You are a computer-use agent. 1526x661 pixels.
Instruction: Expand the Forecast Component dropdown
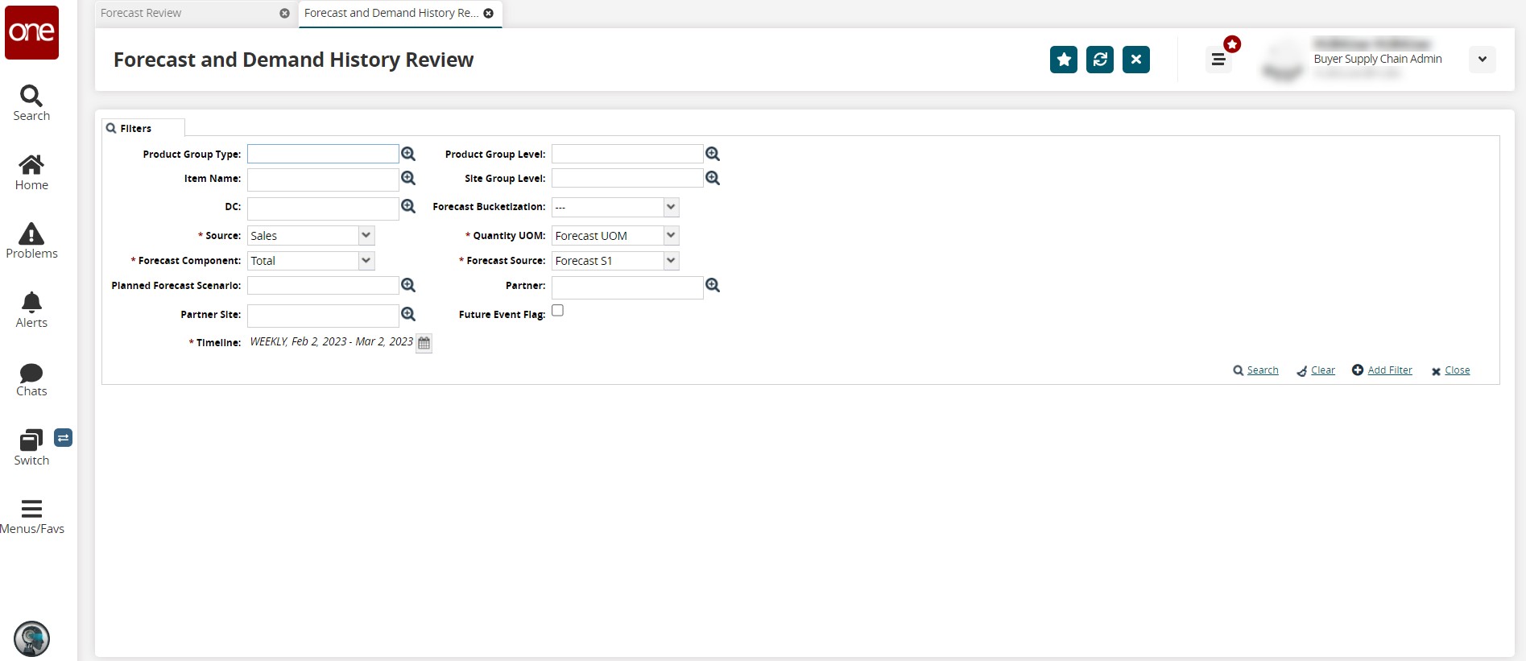click(x=366, y=260)
